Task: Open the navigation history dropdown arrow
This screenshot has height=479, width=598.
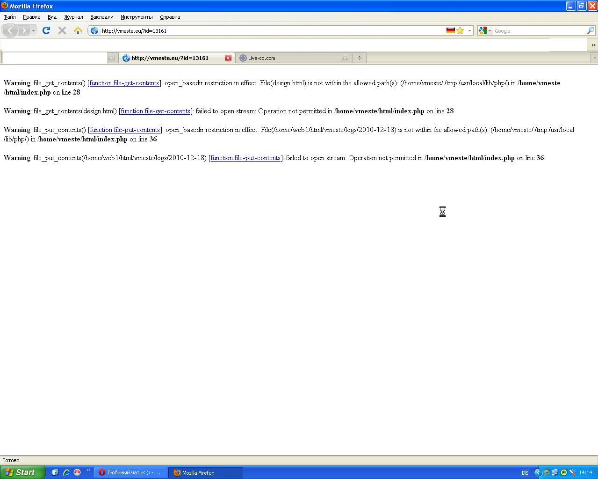Action: click(x=33, y=30)
